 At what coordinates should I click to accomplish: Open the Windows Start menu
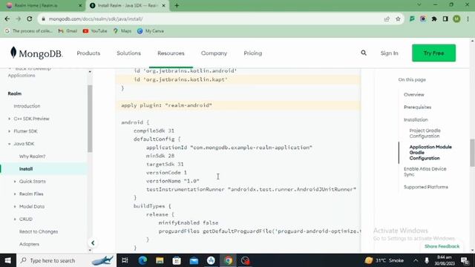(7, 260)
